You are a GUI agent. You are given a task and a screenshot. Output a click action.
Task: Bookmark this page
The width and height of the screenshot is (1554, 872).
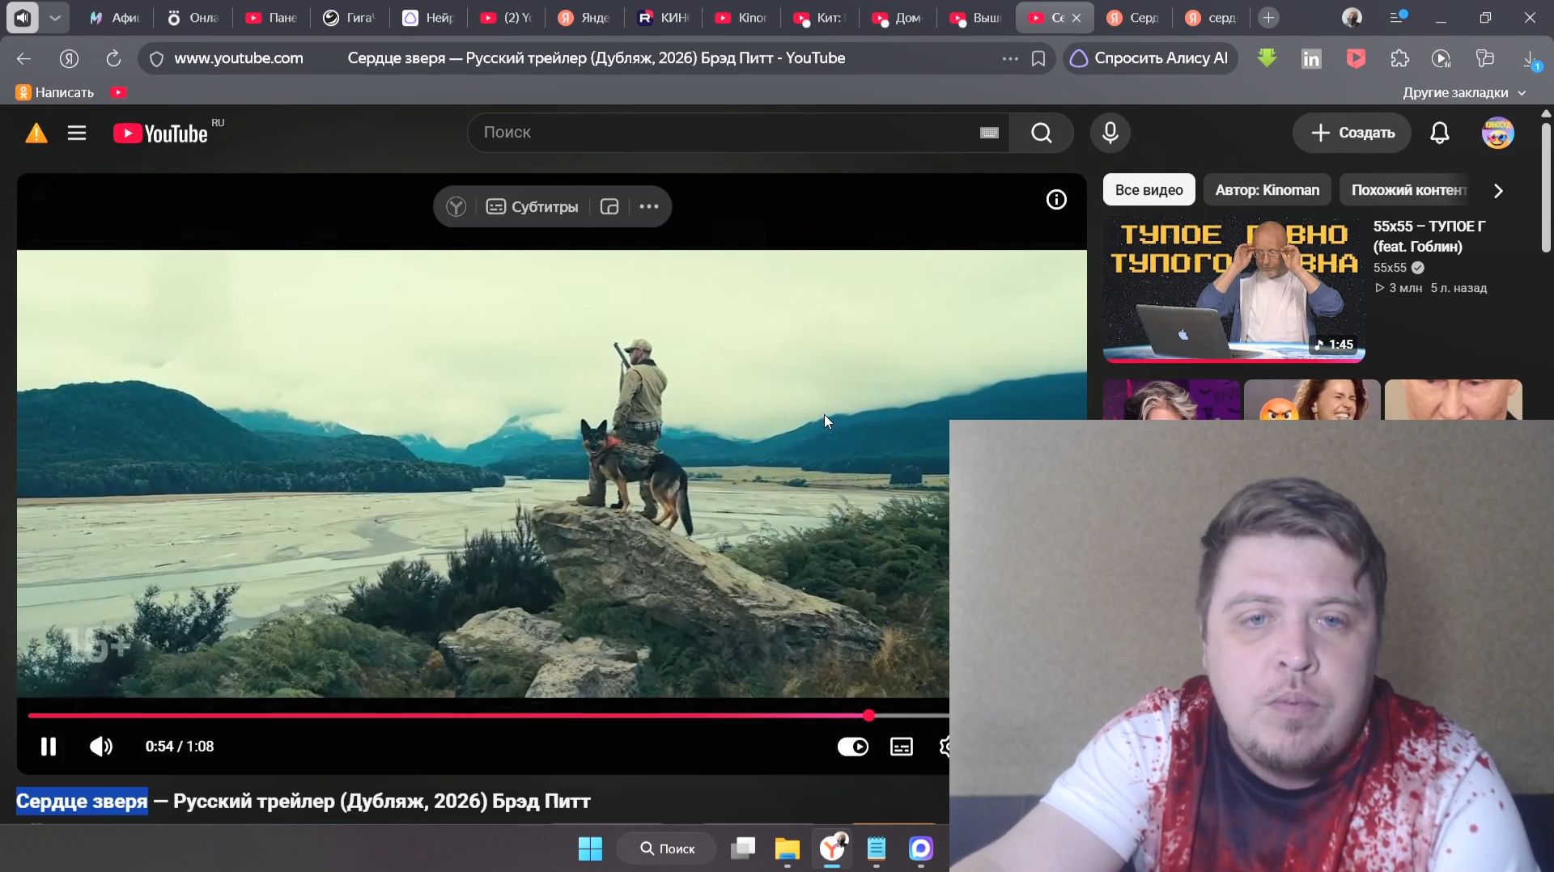tap(1038, 58)
